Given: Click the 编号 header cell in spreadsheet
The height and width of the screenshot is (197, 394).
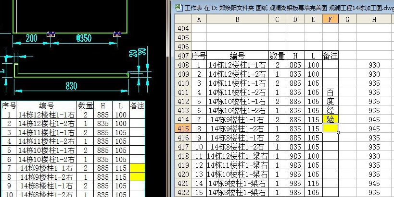Looking at the screenshot, I should point(237,55).
